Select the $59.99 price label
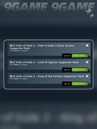Viewport: 97px width, 129px height. coord(67,70)
